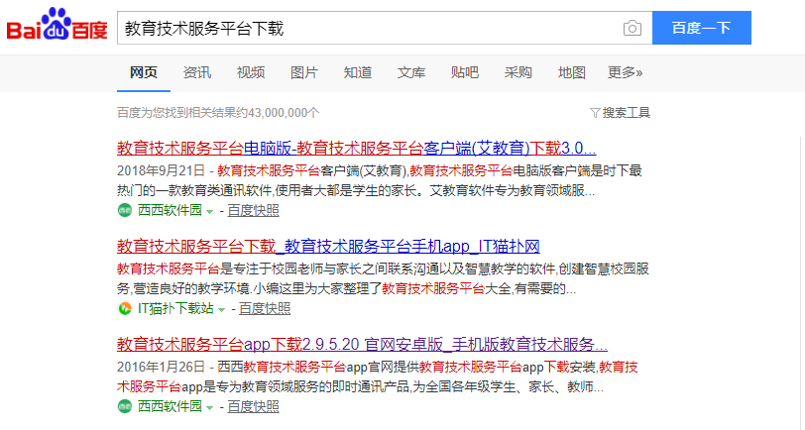
Task: Click the search tools filter icon
Action: (595, 113)
